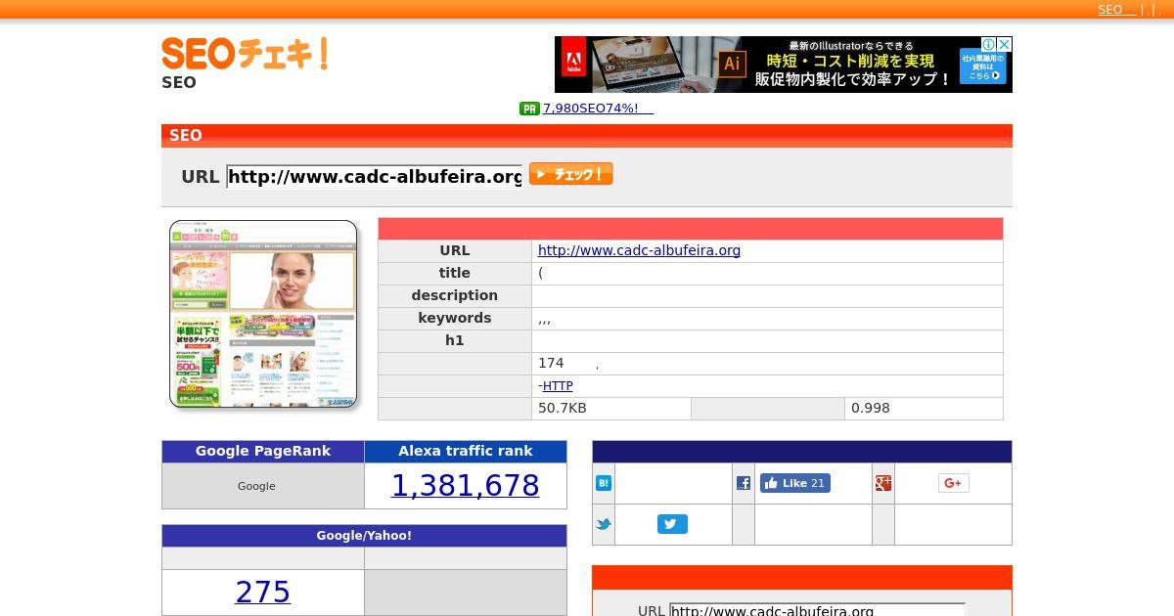The image size is (1174, 616).
Task: Click the Hatena Bookmark icon
Action: point(604,483)
